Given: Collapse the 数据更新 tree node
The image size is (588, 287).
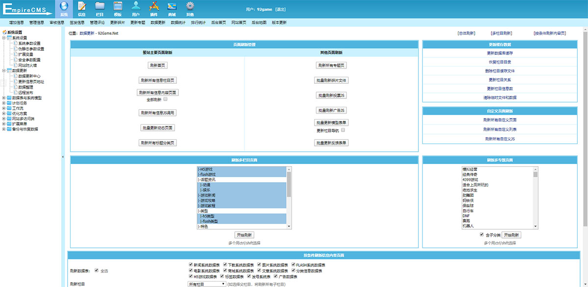Looking at the screenshot, I should pyautogui.click(x=4, y=71).
